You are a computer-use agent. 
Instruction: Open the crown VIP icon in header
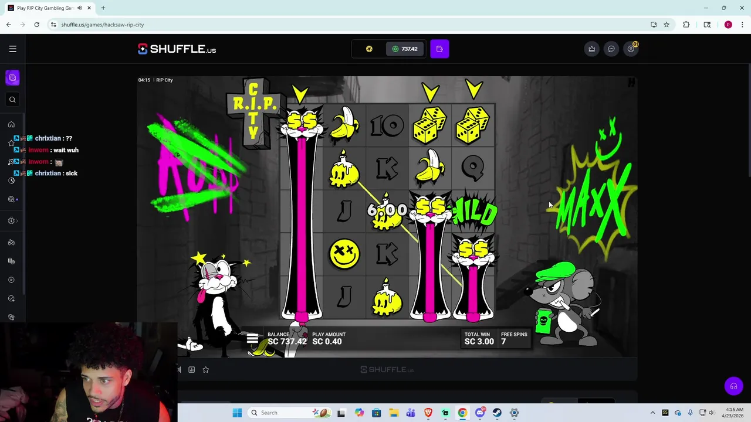591,49
